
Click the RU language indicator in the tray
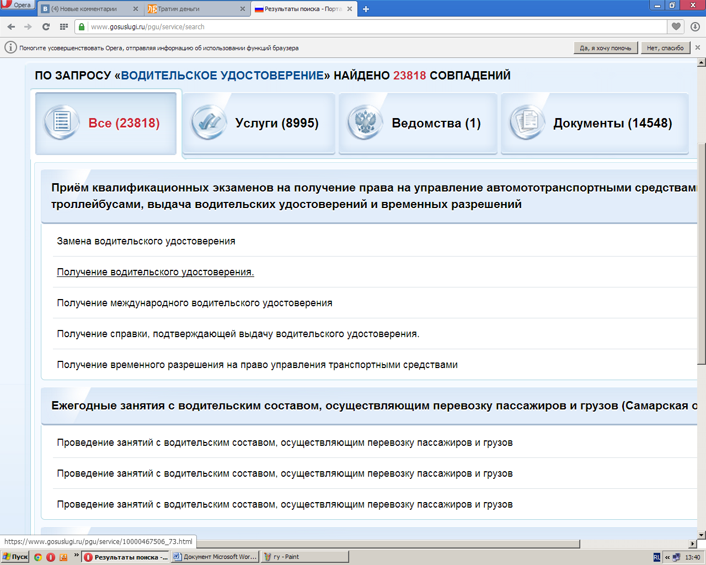[x=657, y=557]
